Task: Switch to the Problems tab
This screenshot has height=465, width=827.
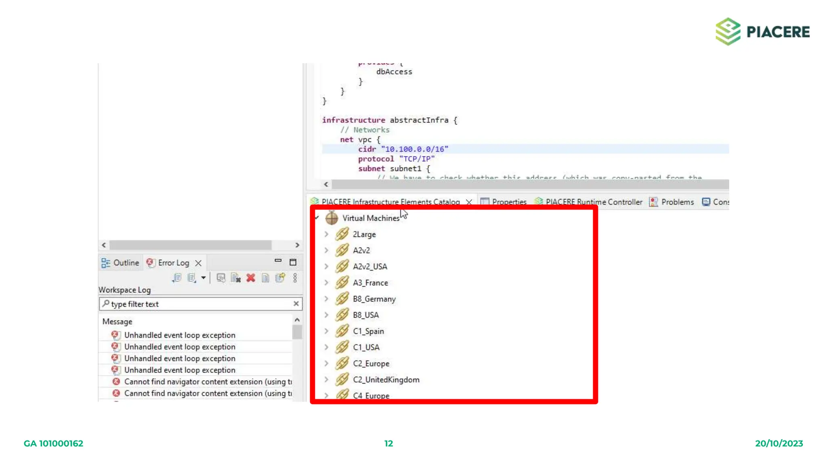Action: (x=677, y=202)
